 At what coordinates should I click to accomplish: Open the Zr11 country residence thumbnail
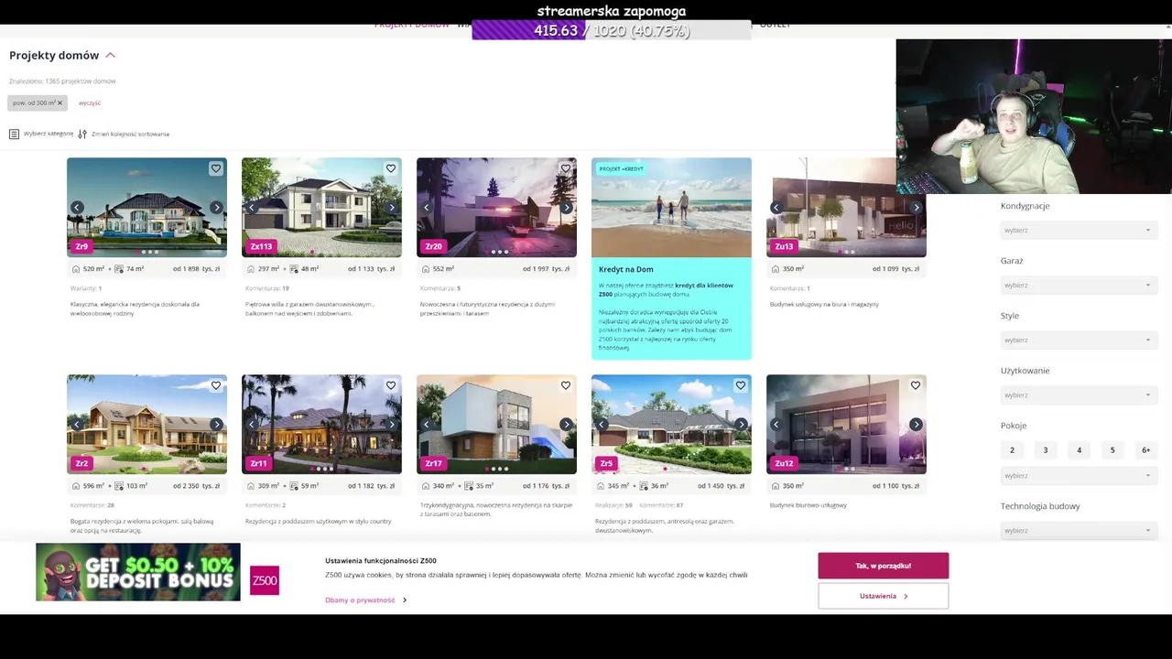(321, 425)
